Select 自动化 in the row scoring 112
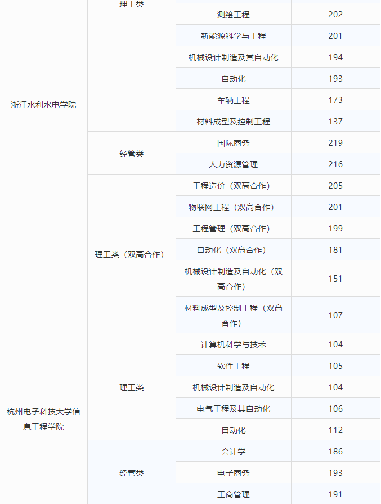Viewport: 381px width, 504px height. 233,430
